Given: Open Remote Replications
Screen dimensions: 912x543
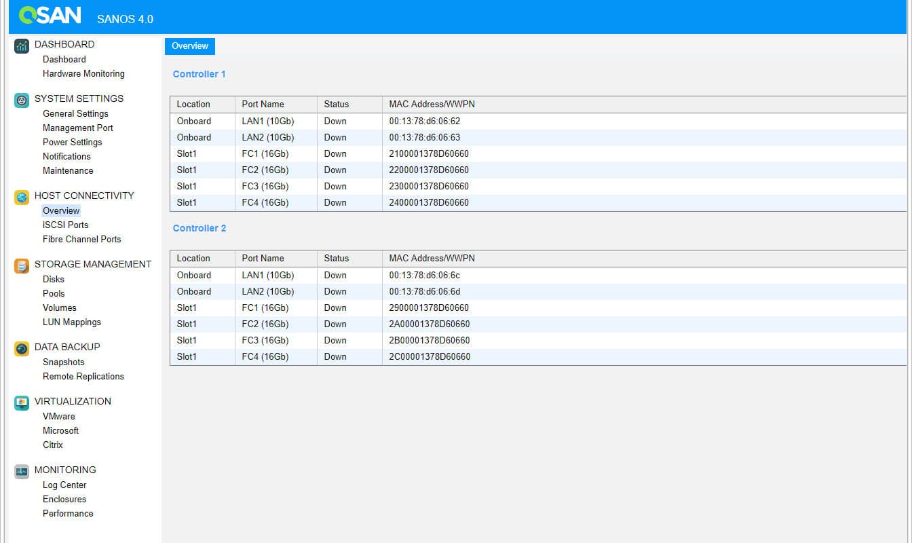Looking at the screenshot, I should 83,376.
